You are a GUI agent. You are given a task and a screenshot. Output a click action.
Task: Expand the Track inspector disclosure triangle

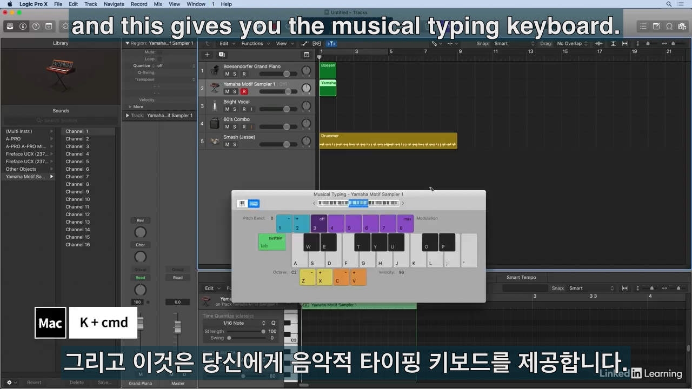(x=128, y=116)
